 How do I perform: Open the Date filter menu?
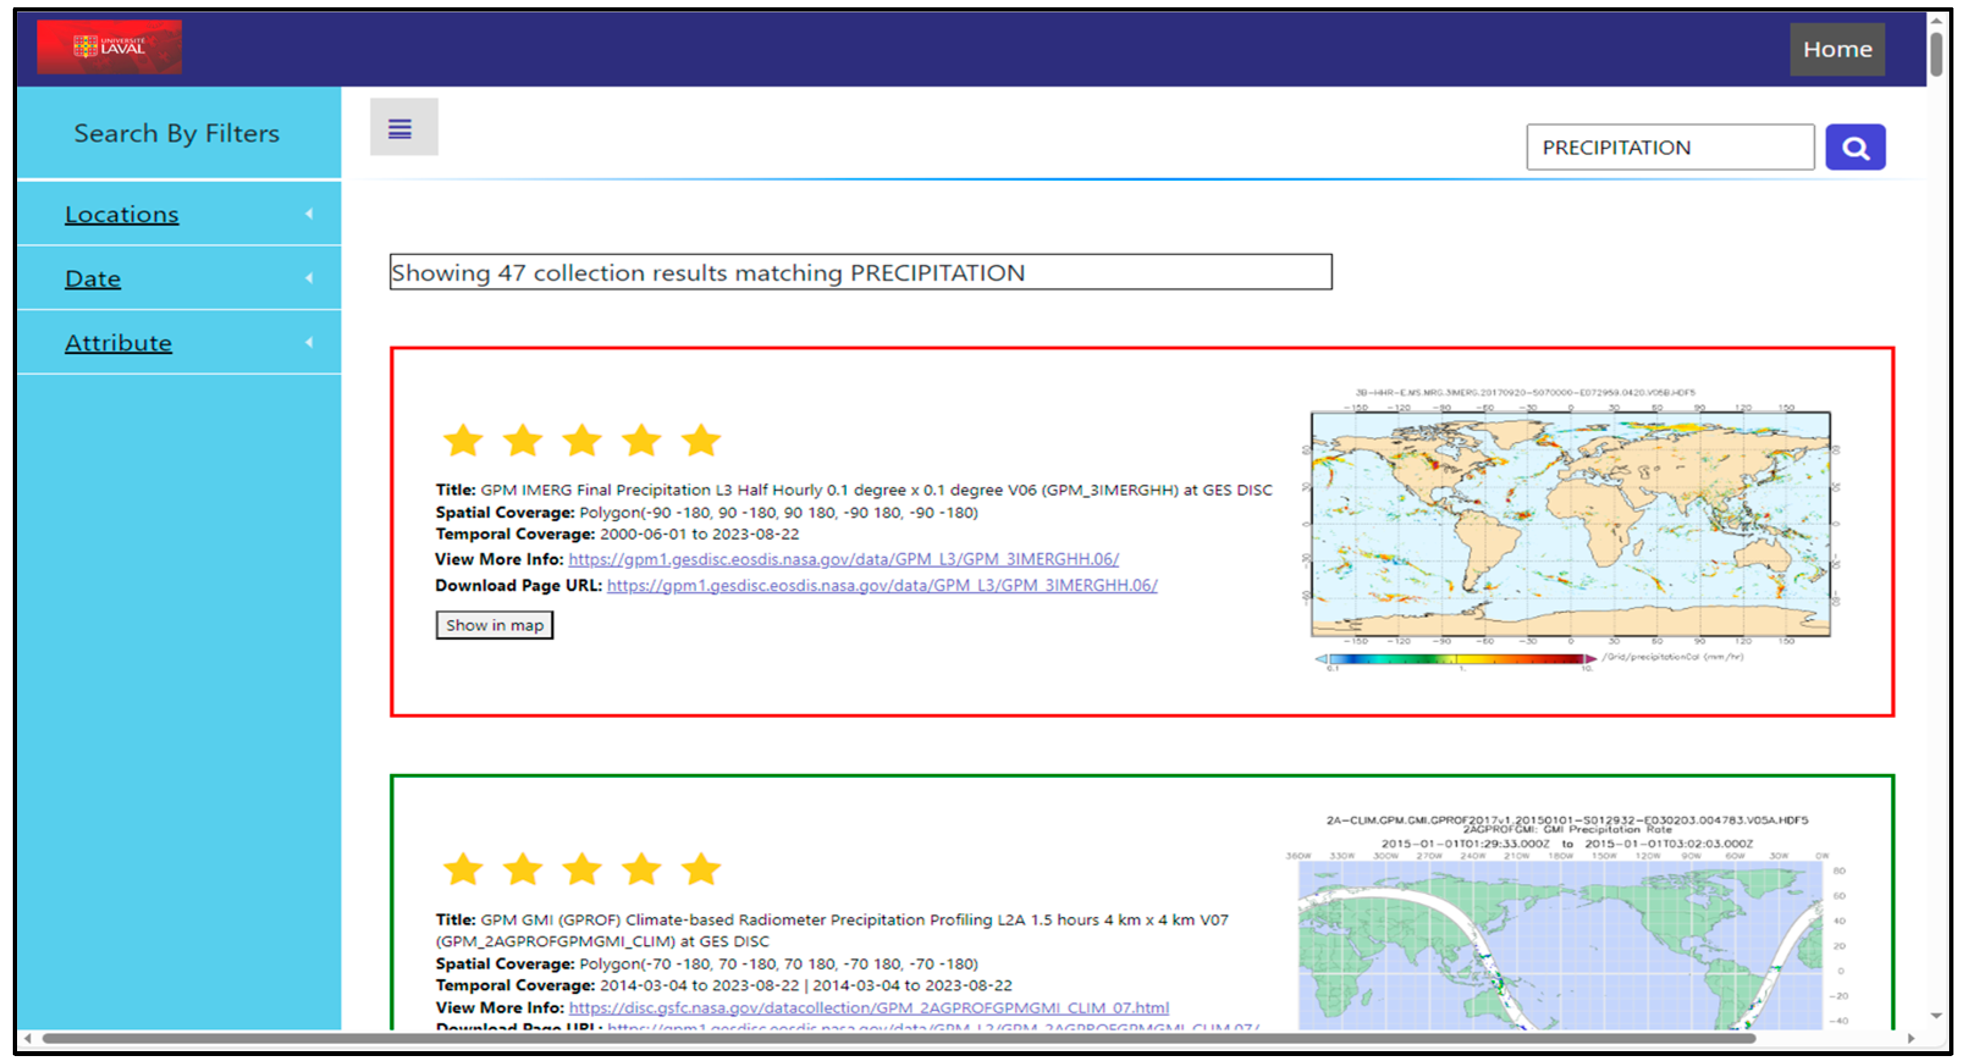(93, 279)
